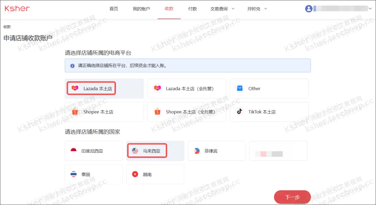Switch to the 收款 tab
The image size is (376, 205).
tap(169, 9)
